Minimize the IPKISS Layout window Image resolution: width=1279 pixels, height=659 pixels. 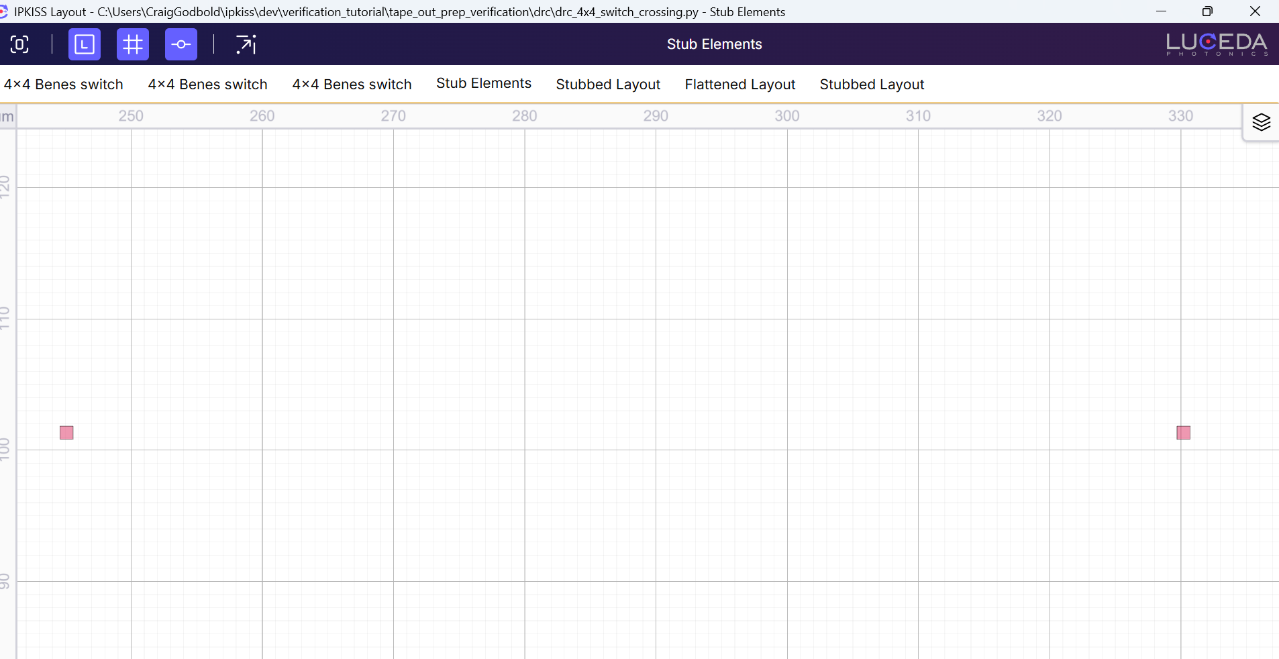(x=1161, y=11)
